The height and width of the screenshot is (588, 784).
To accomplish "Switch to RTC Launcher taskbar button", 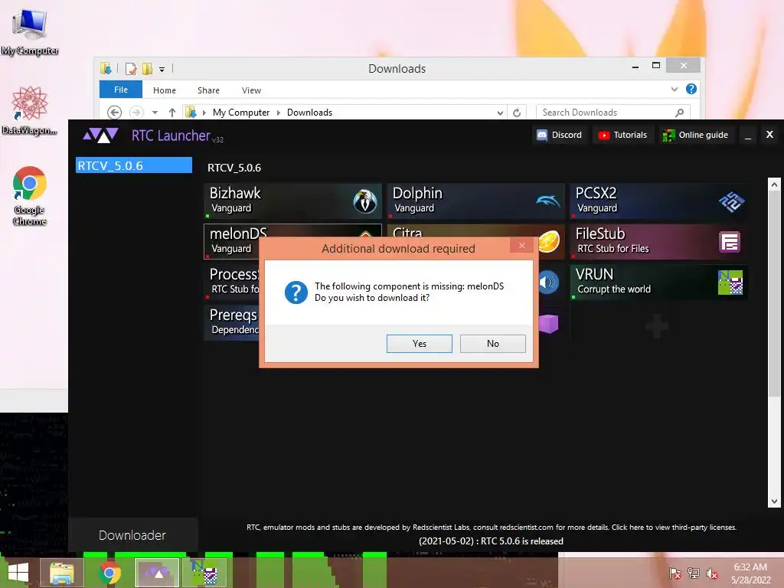I will click(x=157, y=573).
